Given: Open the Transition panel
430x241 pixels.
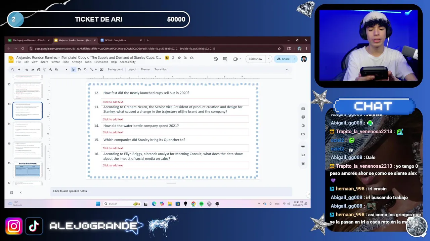Looking at the screenshot, I should pos(161,70).
